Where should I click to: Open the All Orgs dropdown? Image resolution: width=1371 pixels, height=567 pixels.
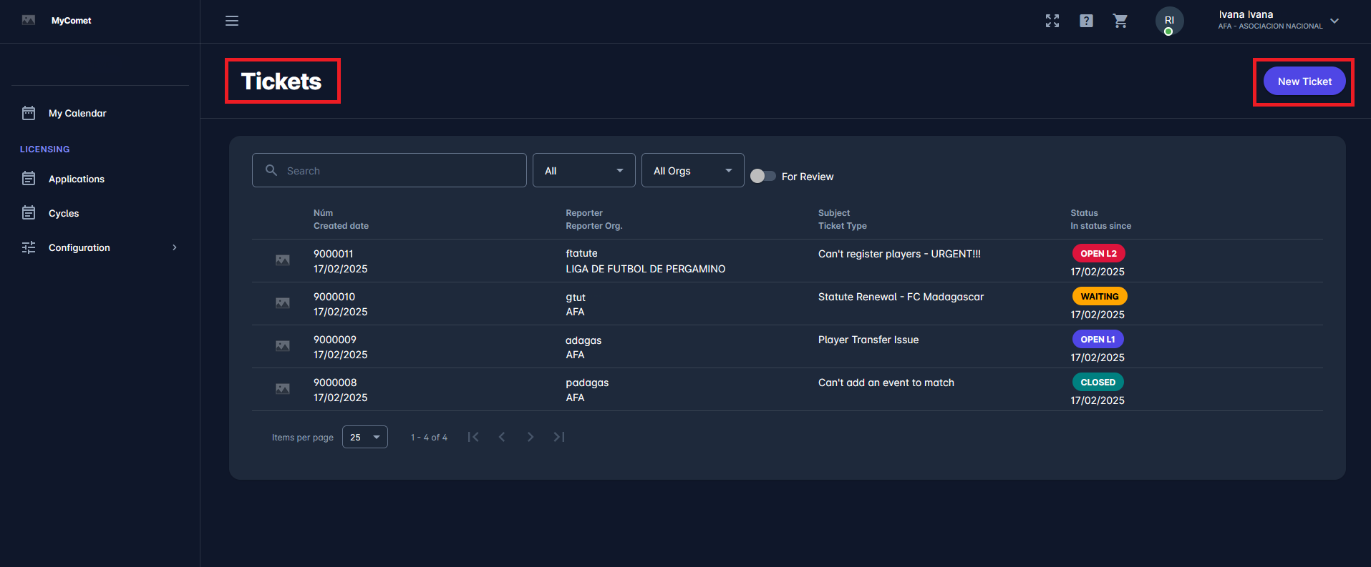[692, 170]
